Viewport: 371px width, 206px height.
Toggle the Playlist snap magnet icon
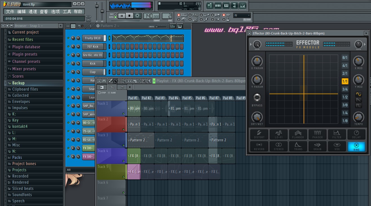coord(104,81)
